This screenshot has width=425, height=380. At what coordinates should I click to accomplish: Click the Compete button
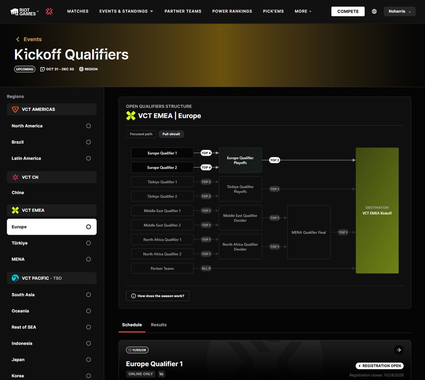[x=348, y=11]
